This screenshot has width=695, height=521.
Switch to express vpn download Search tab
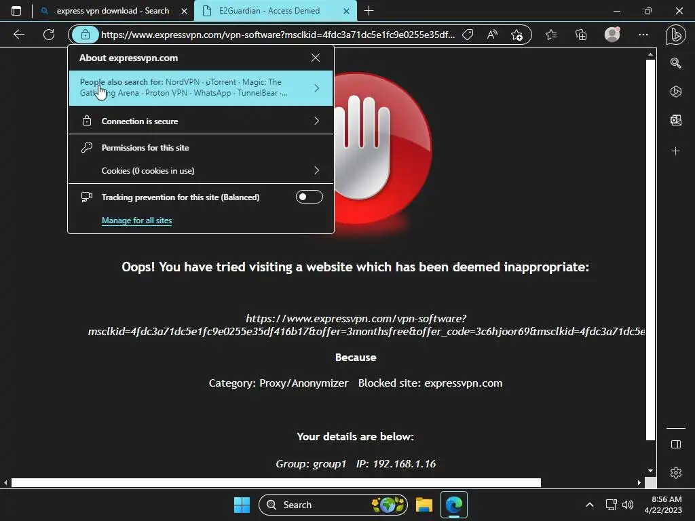point(113,11)
